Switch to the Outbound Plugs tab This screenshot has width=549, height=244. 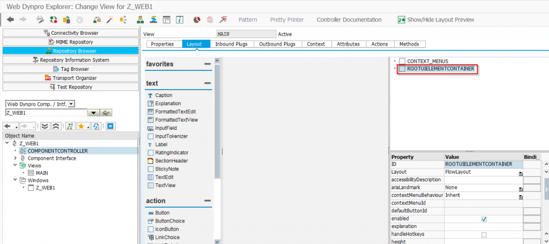click(x=277, y=44)
